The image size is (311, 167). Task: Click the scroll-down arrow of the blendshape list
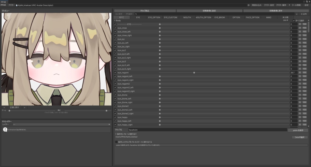point(309,126)
